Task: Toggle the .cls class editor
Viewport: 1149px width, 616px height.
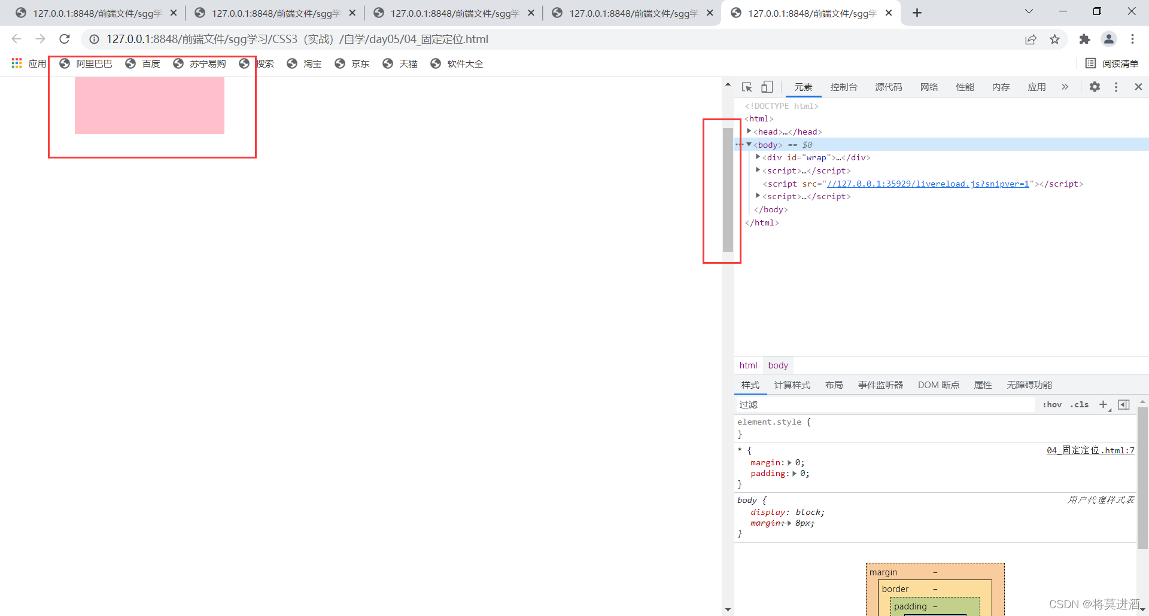Action: [x=1080, y=405]
